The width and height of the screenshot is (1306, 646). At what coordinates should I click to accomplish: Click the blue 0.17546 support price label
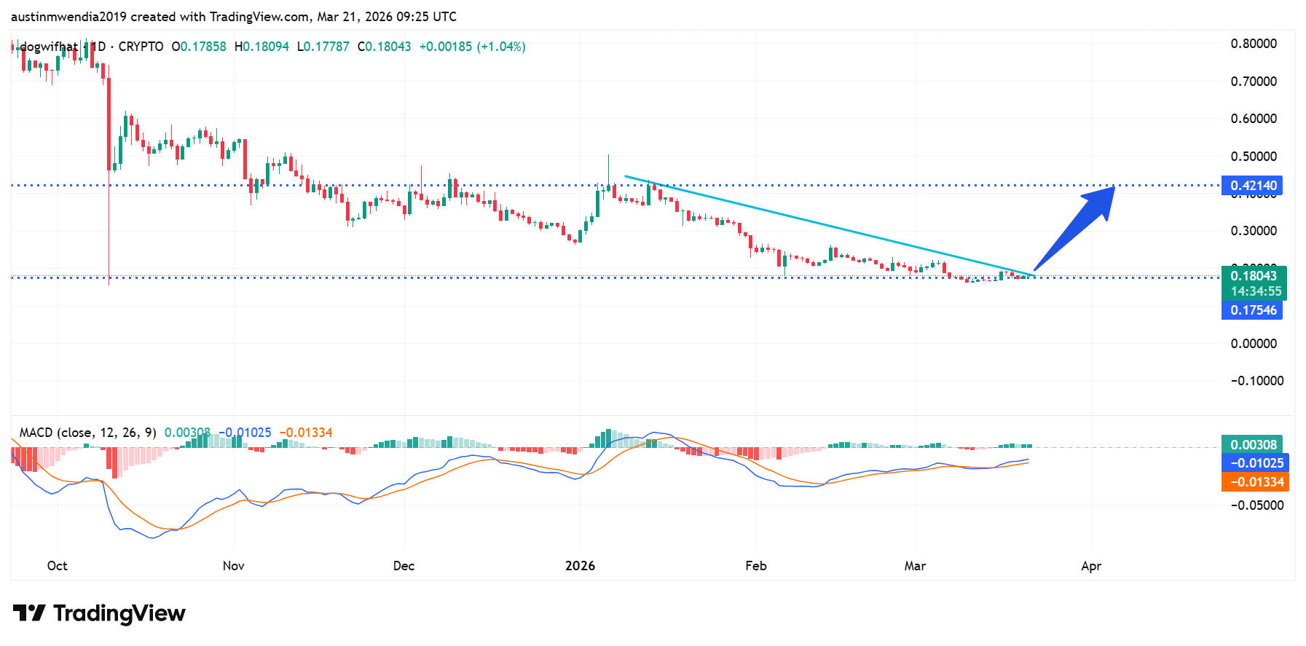point(1252,310)
